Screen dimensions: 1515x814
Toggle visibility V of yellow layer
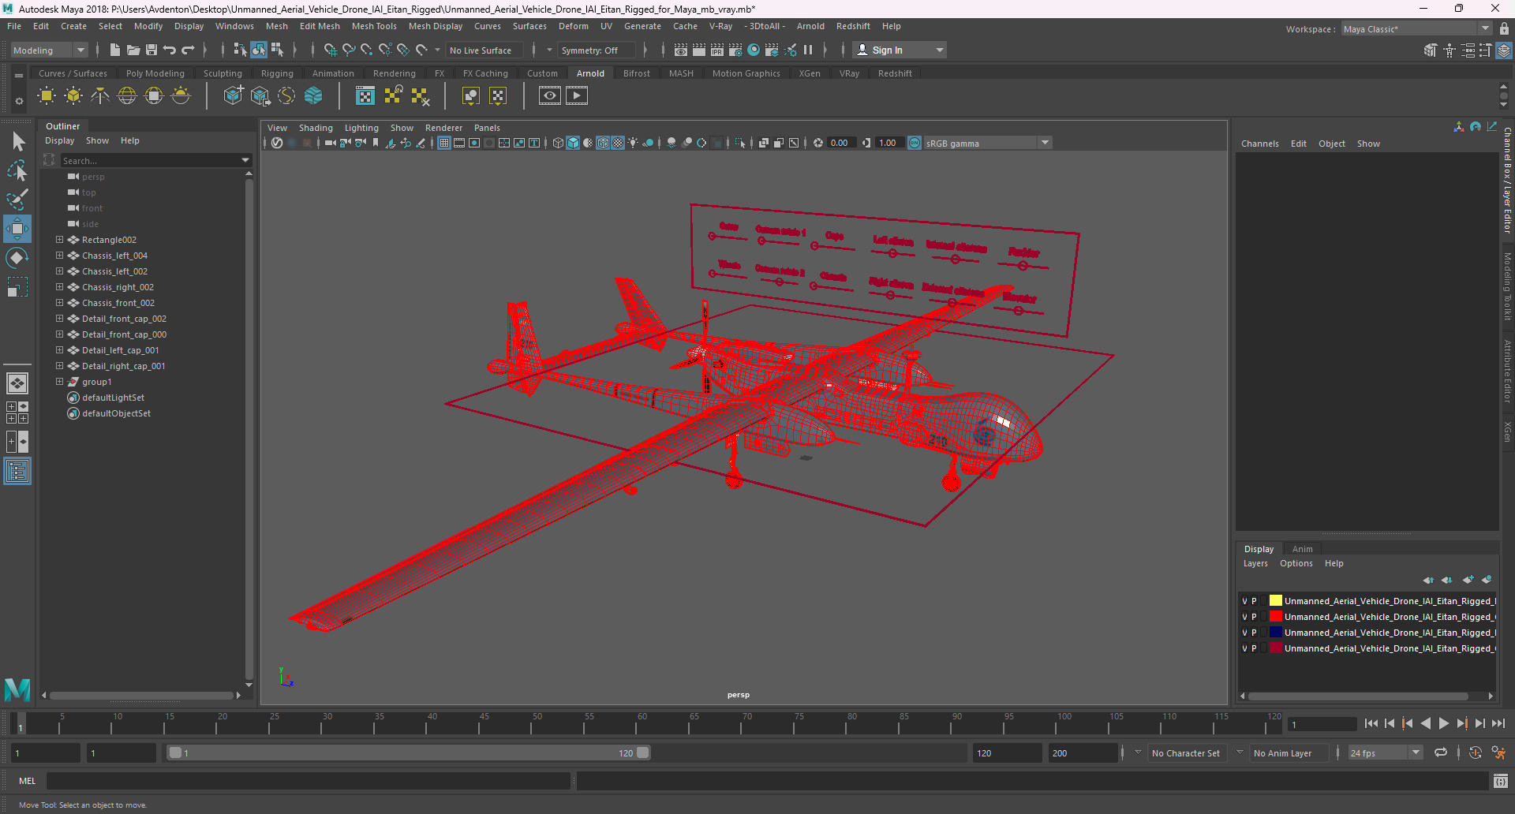coord(1245,601)
